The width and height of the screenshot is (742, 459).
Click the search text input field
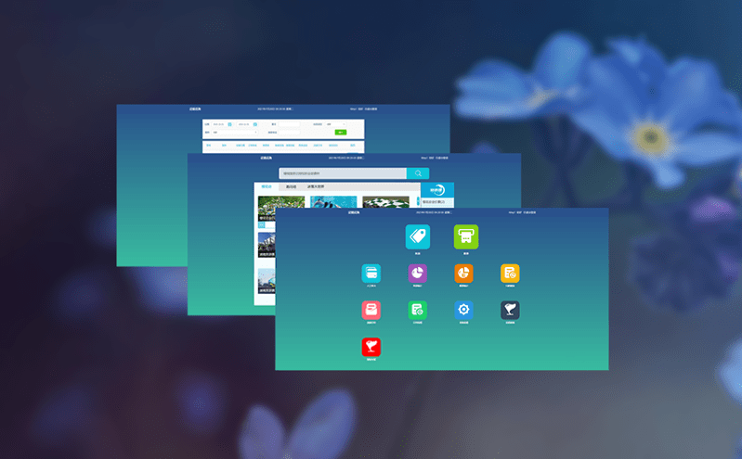(x=343, y=173)
